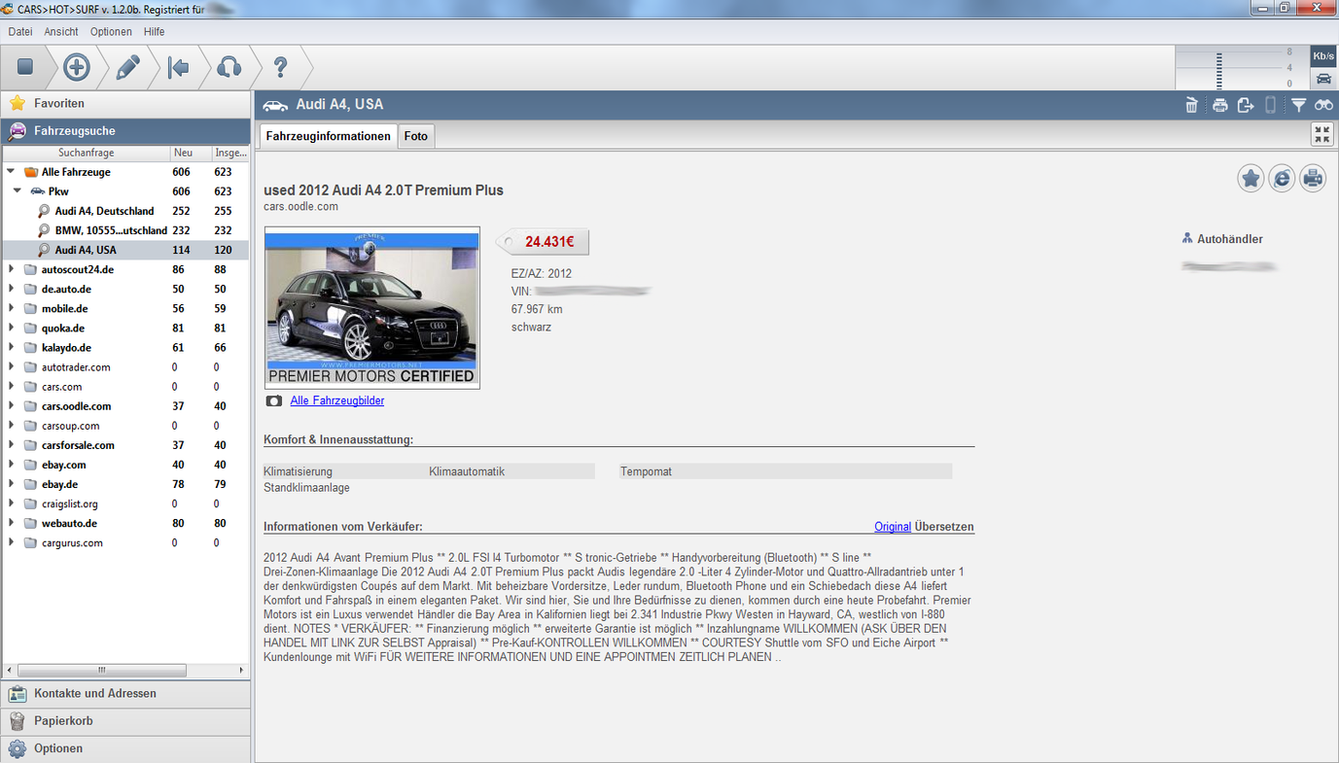The image size is (1339, 763).
Task: Click the pencil edit icon
Action: (x=127, y=67)
